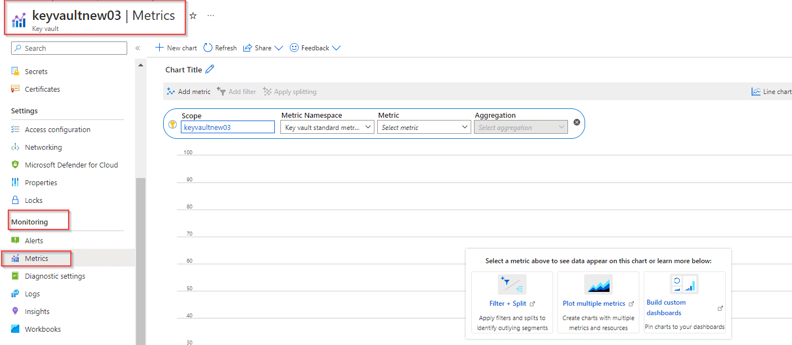
Task: Open the more options ellipsis next to title
Action: click(x=211, y=16)
